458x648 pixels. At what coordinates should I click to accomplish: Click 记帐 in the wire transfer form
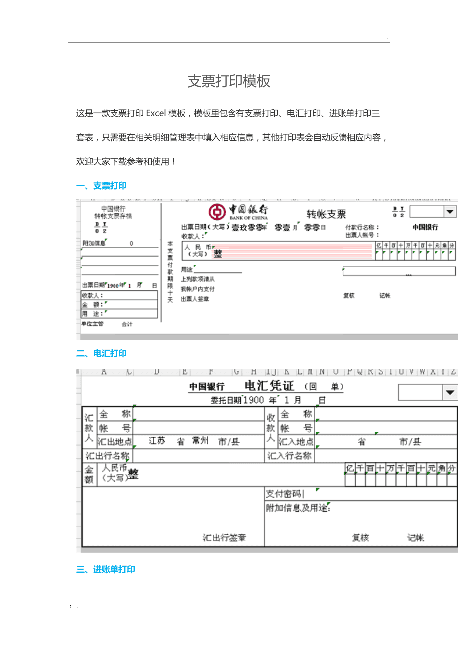click(x=415, y=538)
